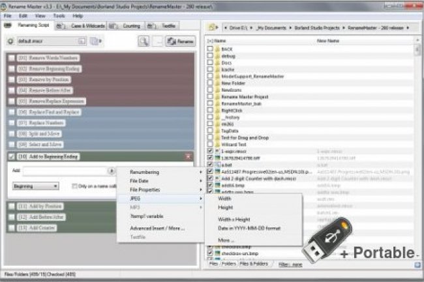Click the New Name column header

pyautogui.click(x=327, y=41)
